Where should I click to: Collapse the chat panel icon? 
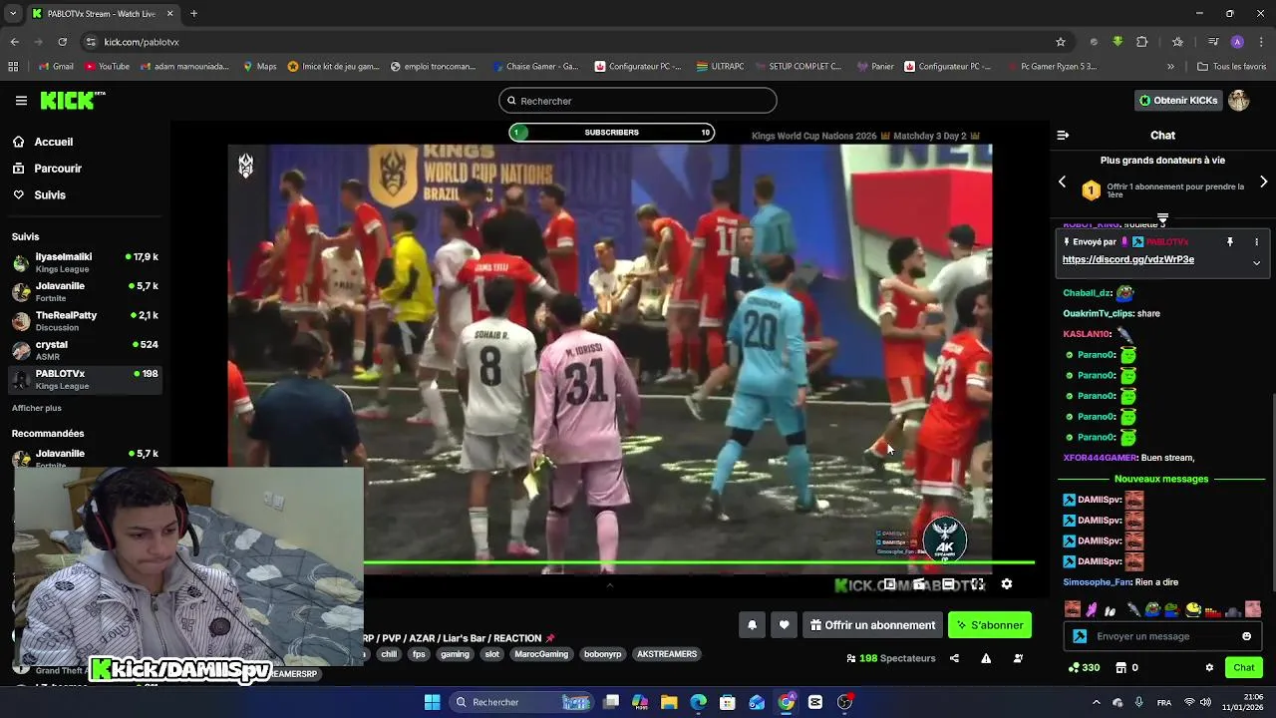click(x=1063, y=135)
